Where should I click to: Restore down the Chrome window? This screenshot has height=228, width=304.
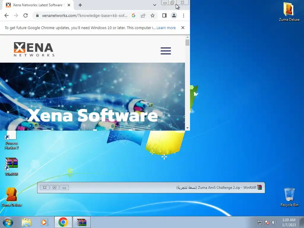coord(172,2)
